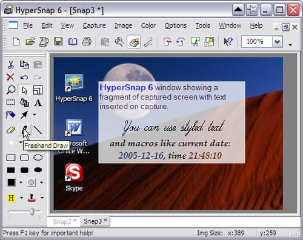This screenshot has width=303, height=240.
Task: Activate the arrow Select pointer tool
Action: pos(24,90)
